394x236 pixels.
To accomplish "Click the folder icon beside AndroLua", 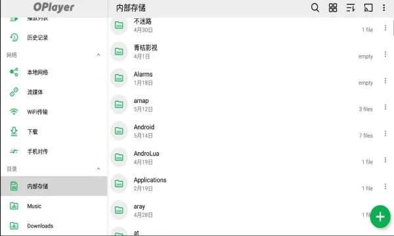I will (119, 157).
